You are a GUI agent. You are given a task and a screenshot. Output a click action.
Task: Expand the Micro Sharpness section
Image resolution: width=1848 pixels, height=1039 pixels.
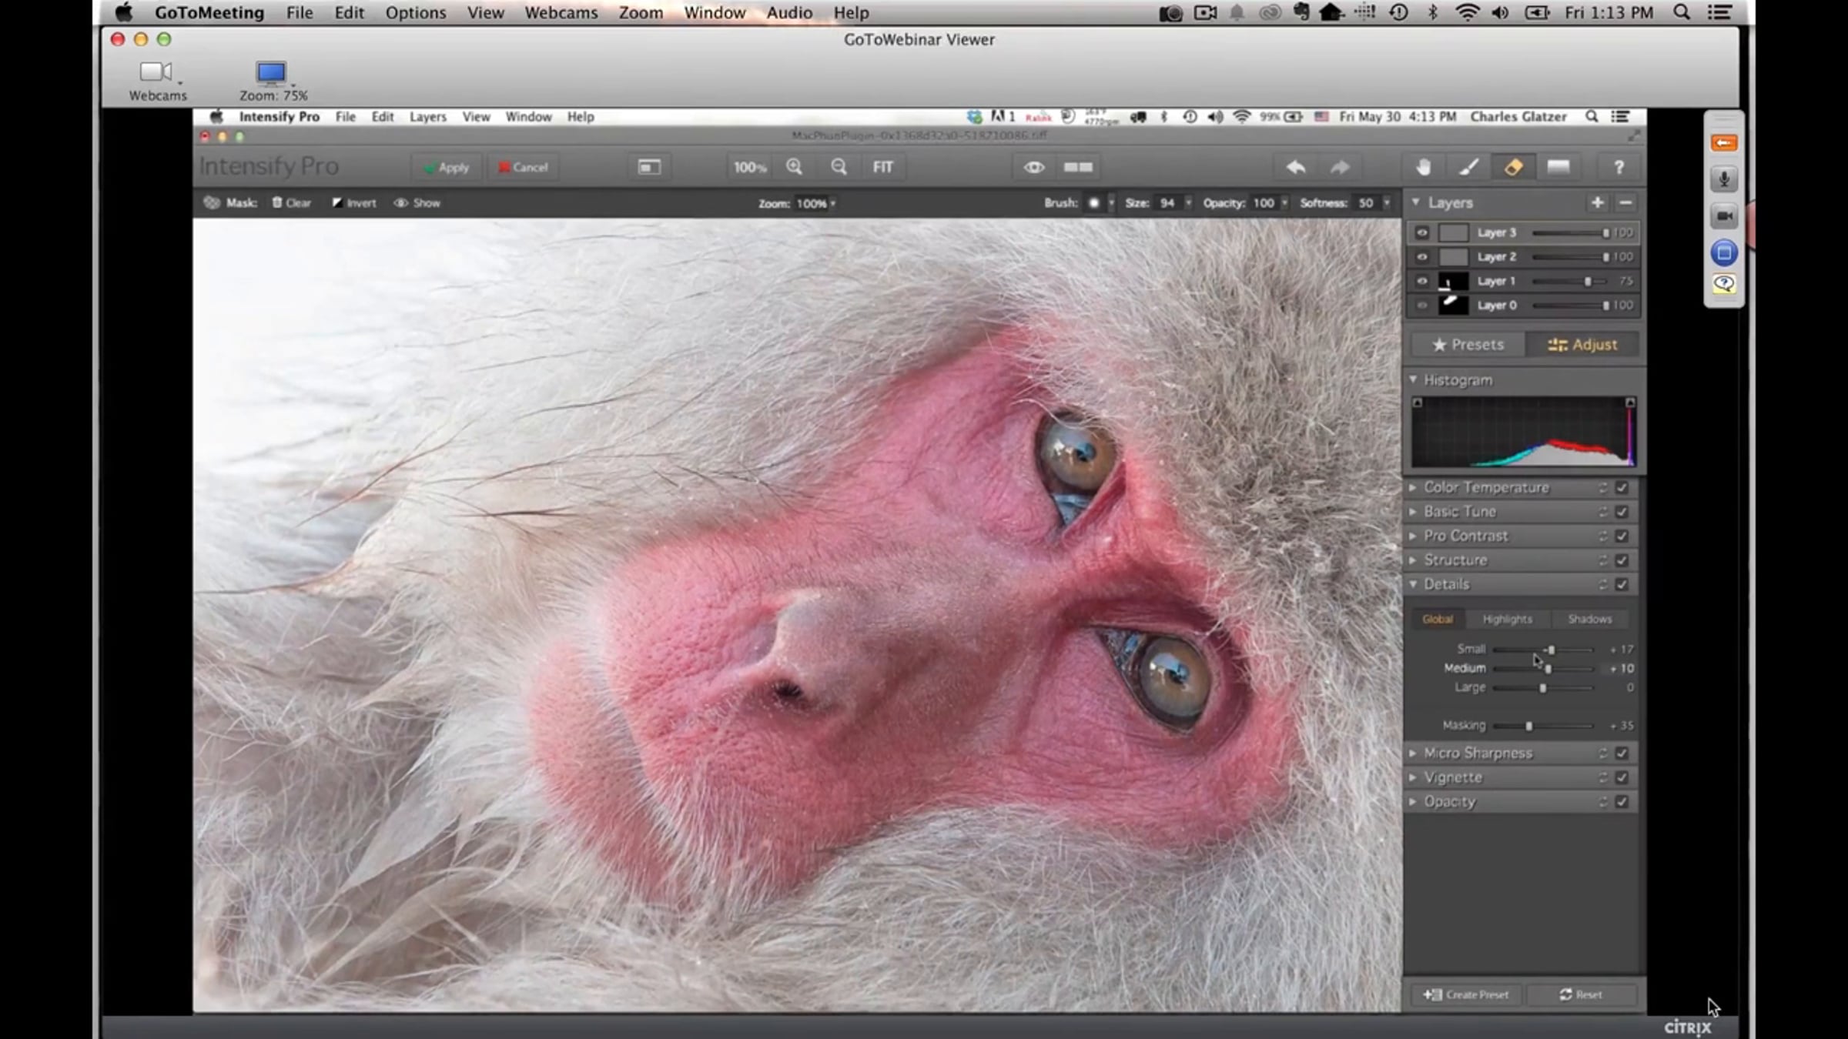[x=1477, y=753]
